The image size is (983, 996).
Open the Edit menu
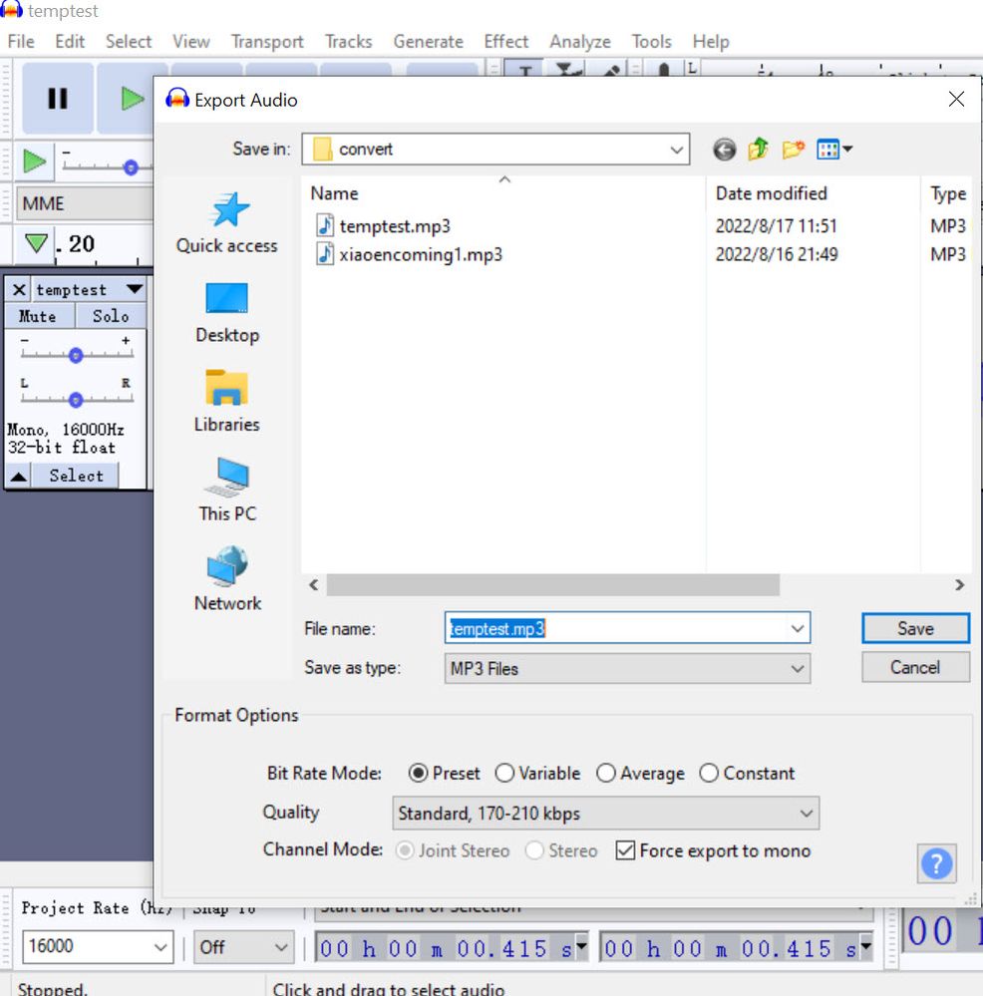pos(70,42)
